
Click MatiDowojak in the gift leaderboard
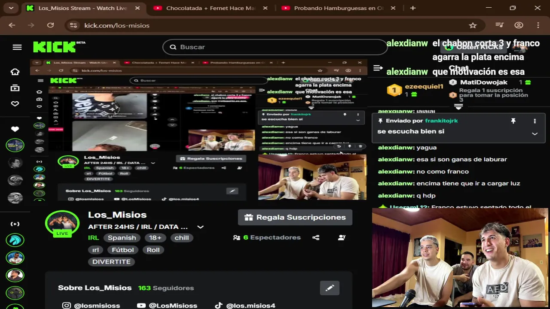483,82
